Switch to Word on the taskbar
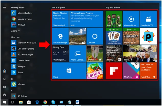162x106 pixels. click(x=78, y=102)
